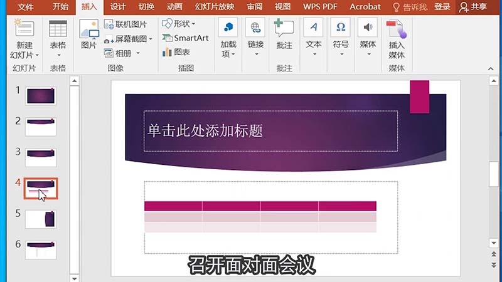Insert a table using 表格 icon
Viewport: 502px width, 282px height.
pyautogui.click(x=58, y=29)
